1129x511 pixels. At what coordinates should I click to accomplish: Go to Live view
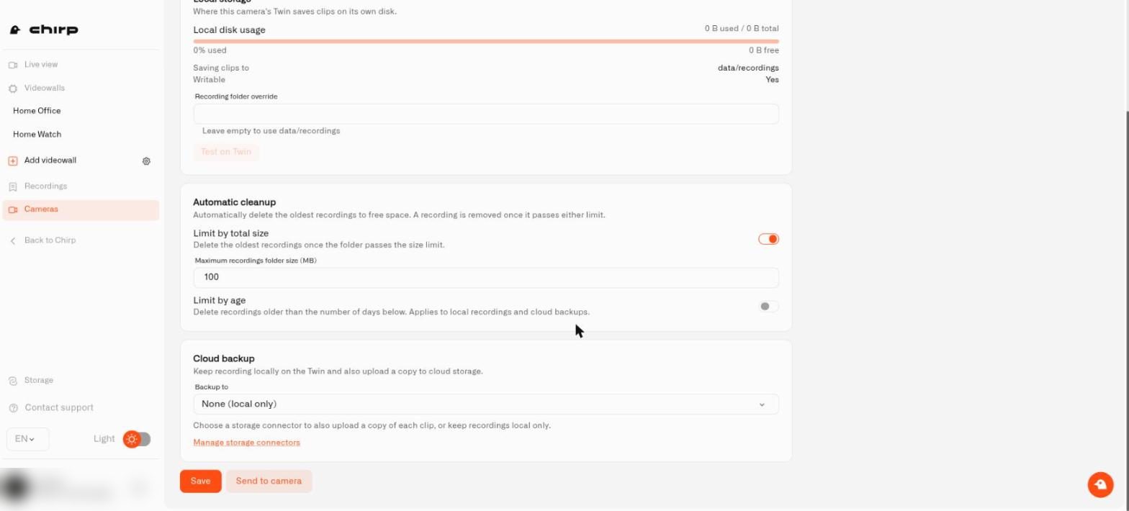41,65
